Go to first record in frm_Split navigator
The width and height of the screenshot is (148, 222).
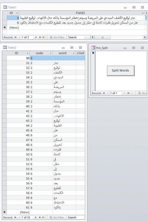104,93
